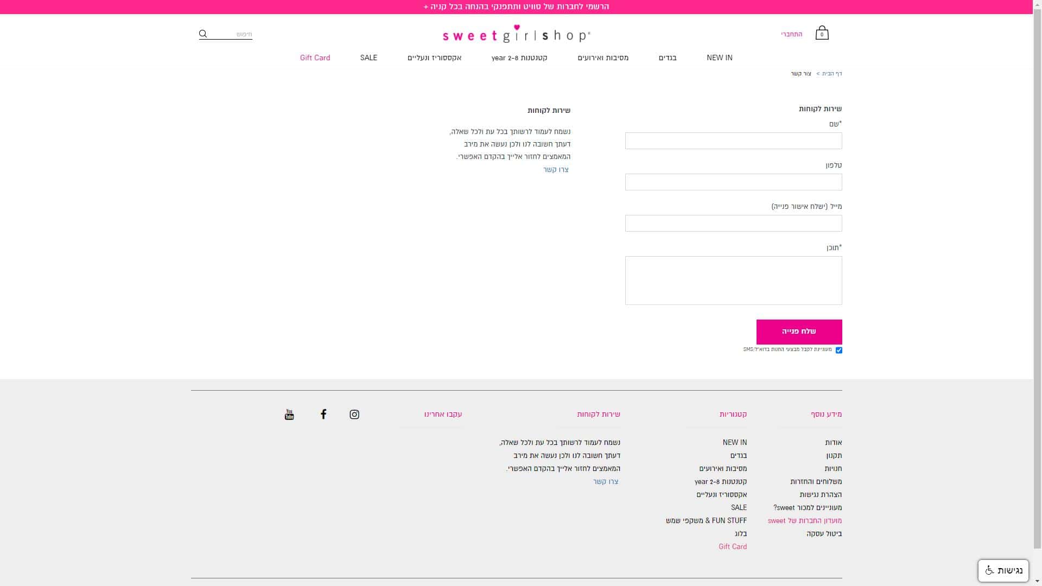The height and width of the screenshot is (586, 1042).
Task: Click the sweetgirlshop logo
Action: coord(516,35)
